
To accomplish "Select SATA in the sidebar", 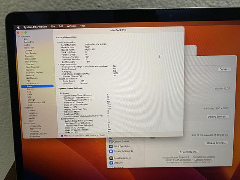I will coord(30,94).
